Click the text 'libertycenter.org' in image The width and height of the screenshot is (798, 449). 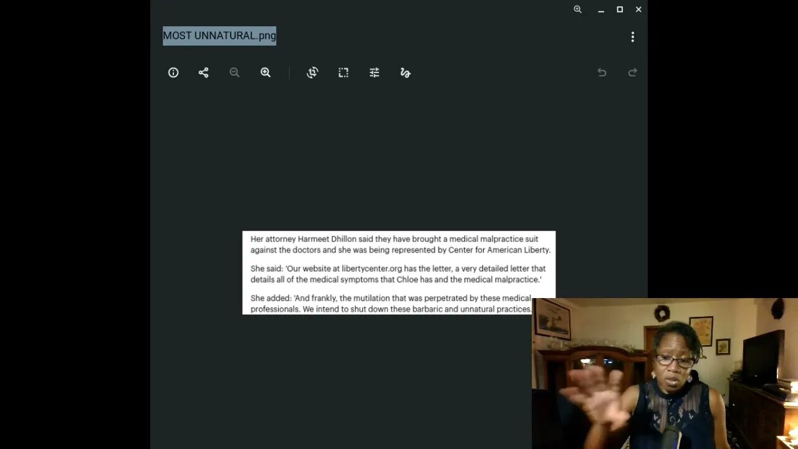pos(372,269)
